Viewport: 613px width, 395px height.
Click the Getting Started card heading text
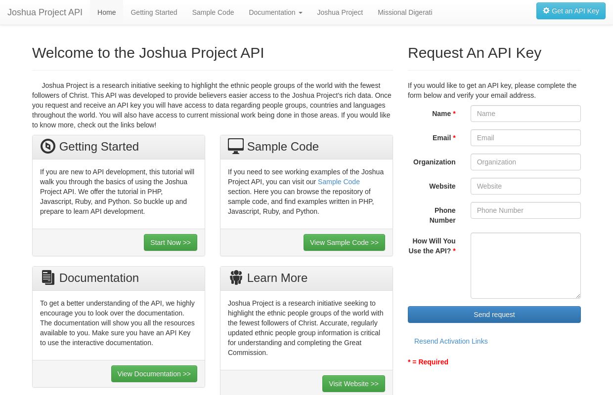tap(99, 147)
